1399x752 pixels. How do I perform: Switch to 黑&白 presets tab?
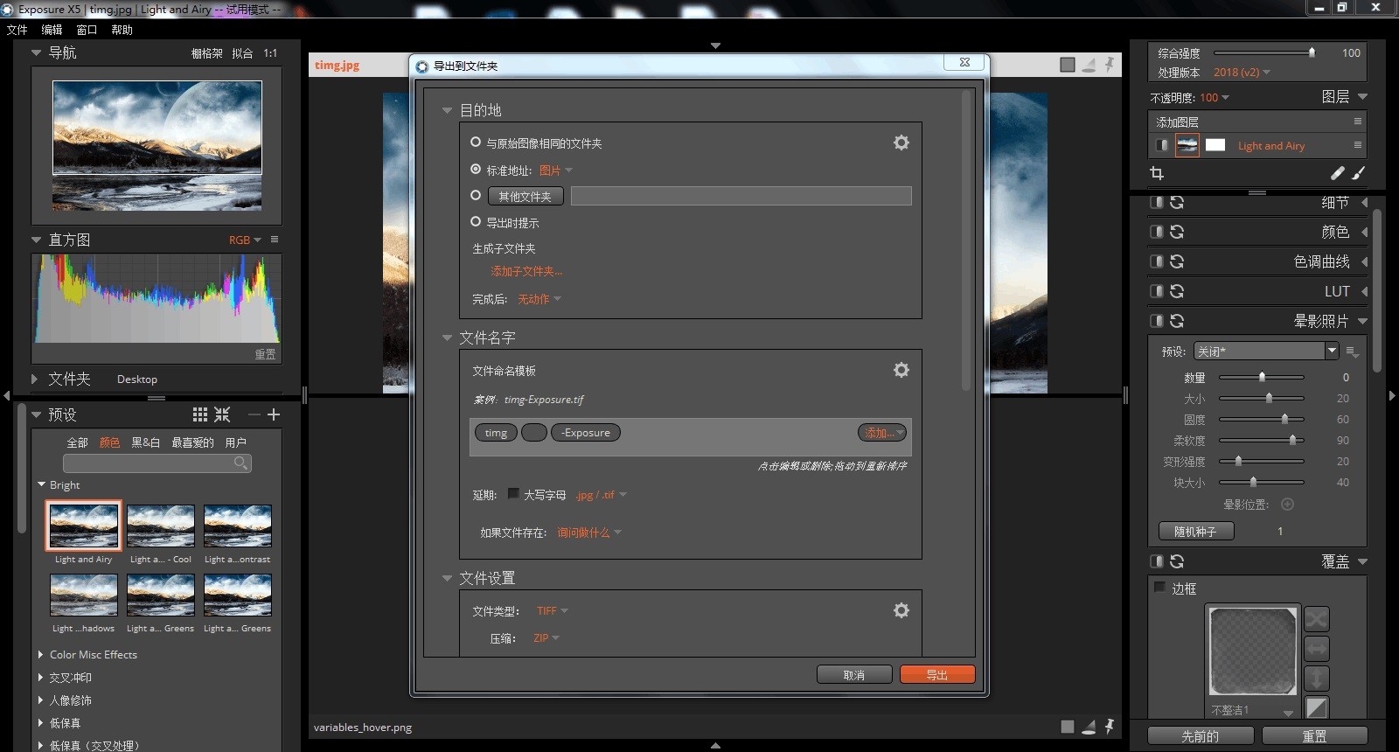[x=145, y=442]
